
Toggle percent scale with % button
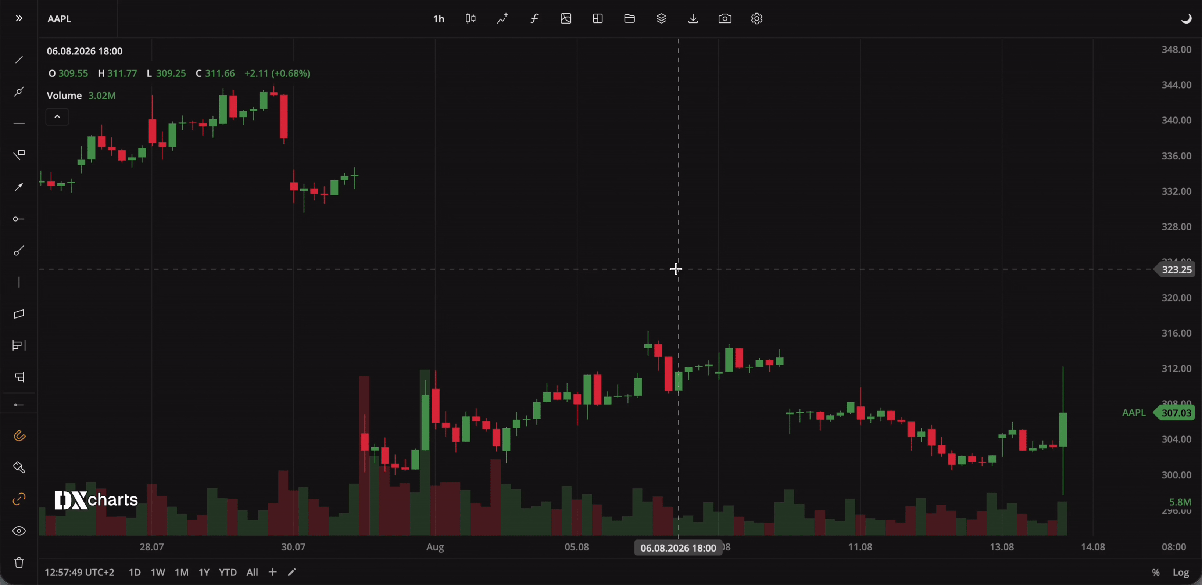[1156, 573]
